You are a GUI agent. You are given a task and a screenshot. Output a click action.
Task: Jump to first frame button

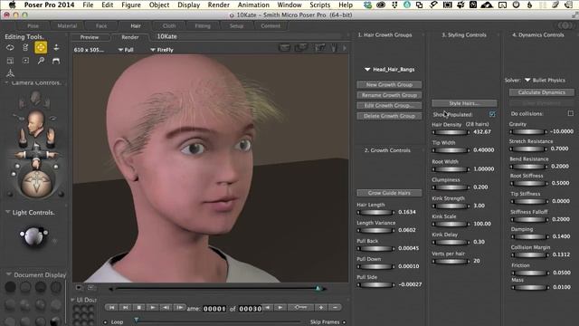pyautogui.click(x=112, y=307)
